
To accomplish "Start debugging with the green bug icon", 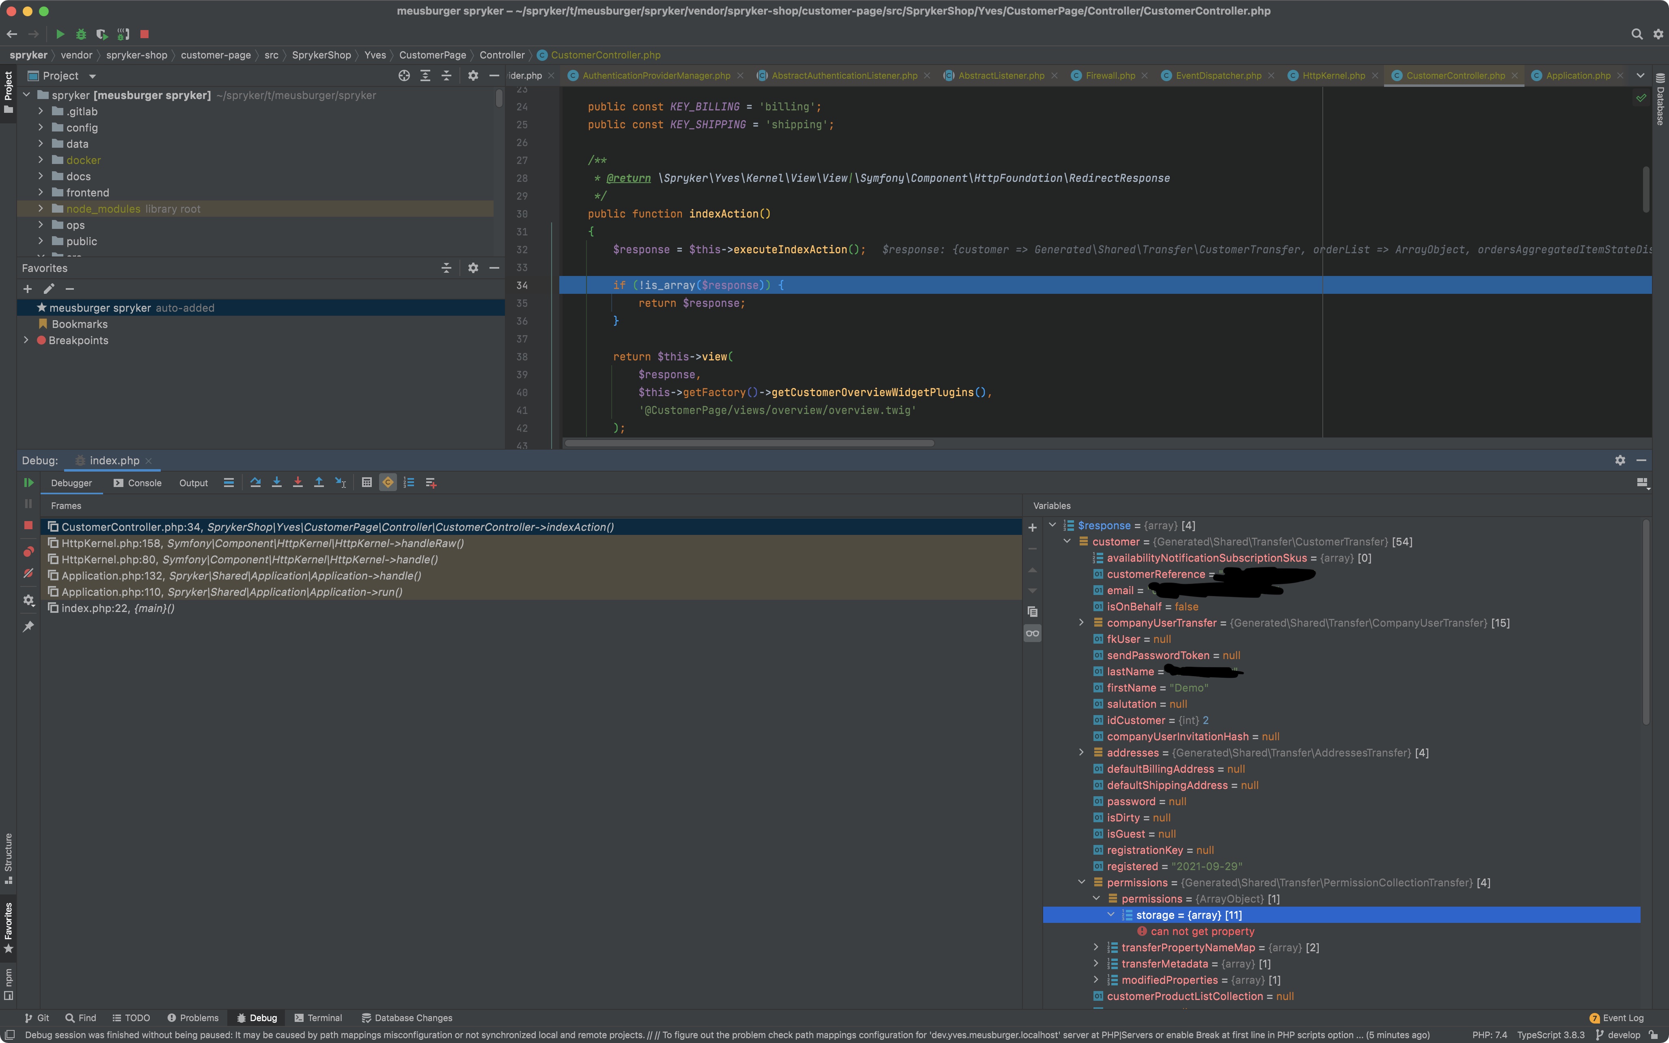I will [81, 34].
